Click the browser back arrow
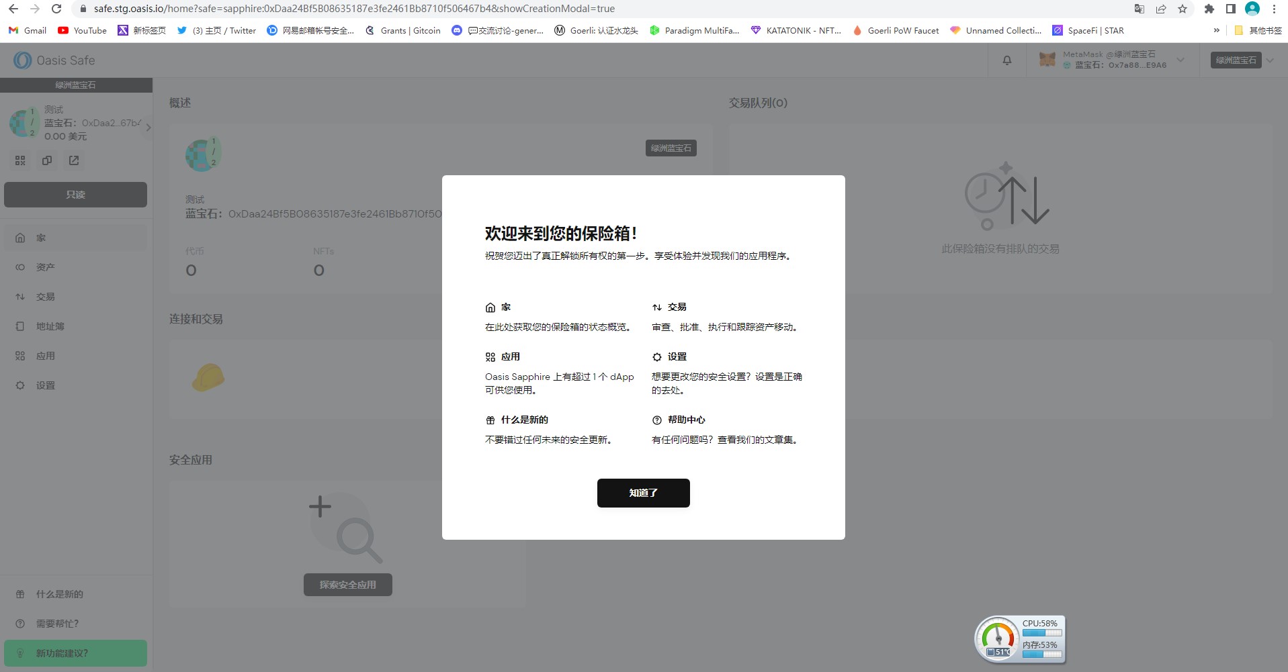The width and height of the screenshot is (1288, 672). [x=13, y=9]
